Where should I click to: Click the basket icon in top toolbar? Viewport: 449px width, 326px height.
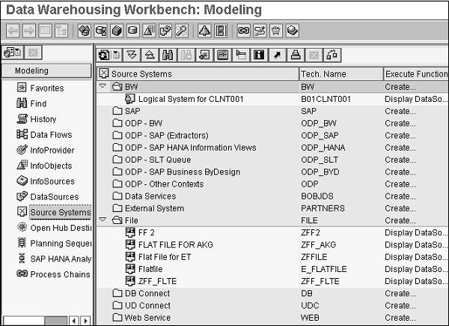(x=276, y=31)
